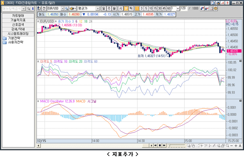Select the 30-minute interval

160,8
